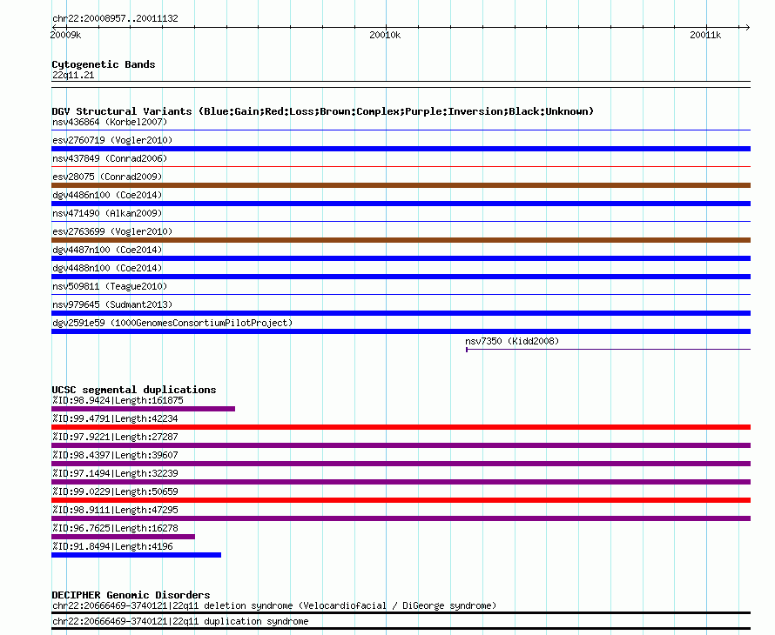Click short purple bar under Length:16278

pos(123,537)
